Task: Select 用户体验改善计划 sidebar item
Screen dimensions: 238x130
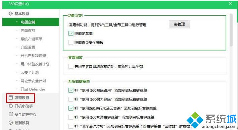Action: [x=35, y=64]
